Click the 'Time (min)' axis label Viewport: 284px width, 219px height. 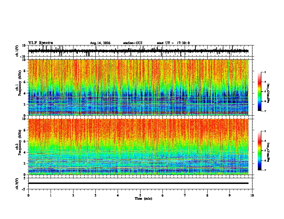click(x=143, y=199)
